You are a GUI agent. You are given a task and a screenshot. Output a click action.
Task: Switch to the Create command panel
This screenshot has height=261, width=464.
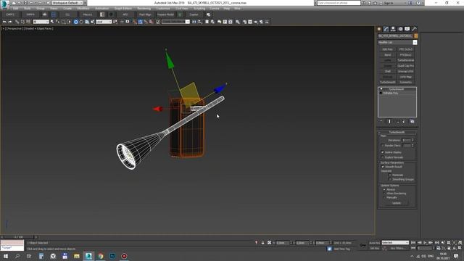(x=379, y=29)
